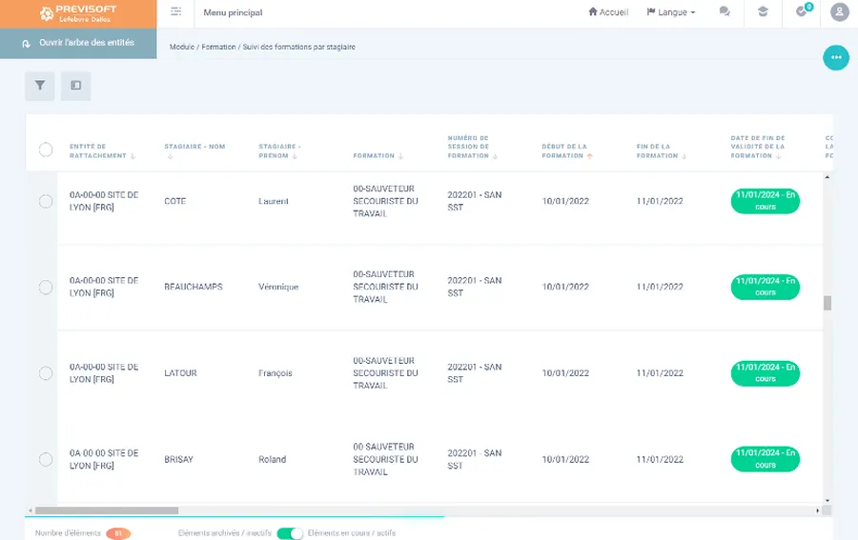The image size is (858, 540).
Task: Click start date 10/01/2022 in LATOUR row
Action: pyautogui.click(x=565, y=373)
